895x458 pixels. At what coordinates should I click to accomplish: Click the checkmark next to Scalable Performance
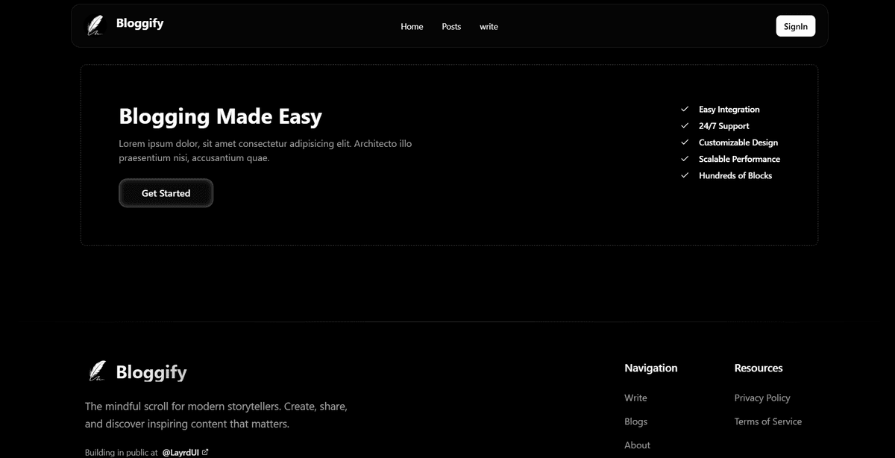click(x=685, y=159)
